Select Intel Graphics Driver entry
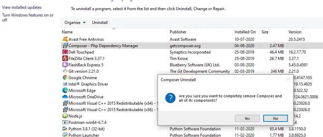 coord(88,84)
